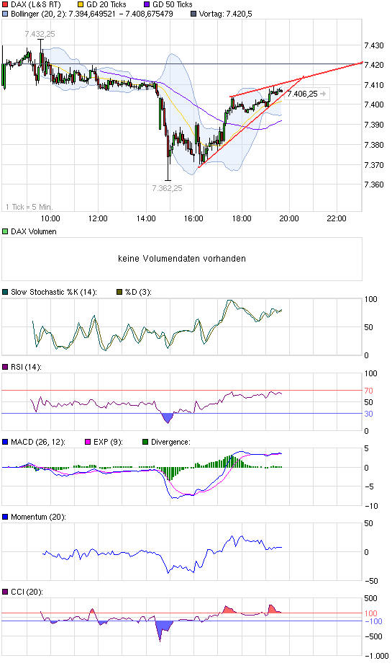Click the CCI (20) label
Image resolution: width=392 pixels, height=671 pixels.
click(x=27, y=592)
